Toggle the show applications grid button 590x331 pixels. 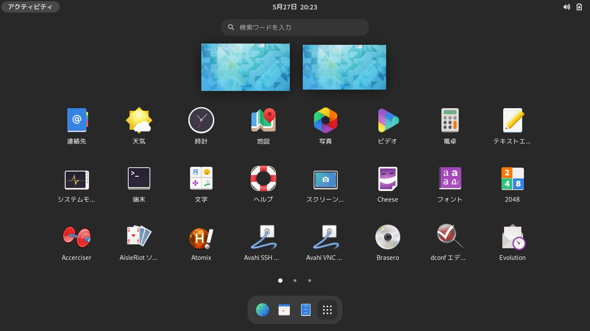point(327,310)
